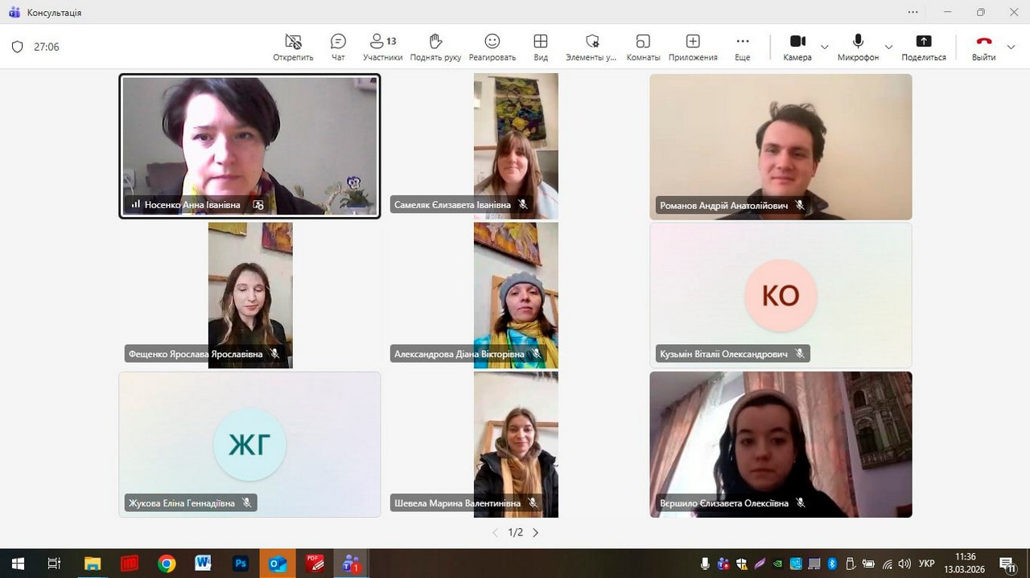Open the taskbar clock showing 11:36
Image resolution: width=1030 pixels, height=578 pixels.
pyautogui.click(x=965, y=563)
